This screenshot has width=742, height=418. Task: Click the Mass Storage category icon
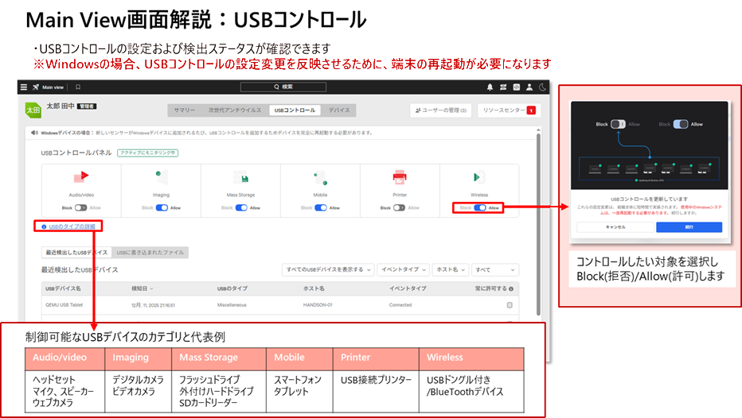click(x=240, y=176)
